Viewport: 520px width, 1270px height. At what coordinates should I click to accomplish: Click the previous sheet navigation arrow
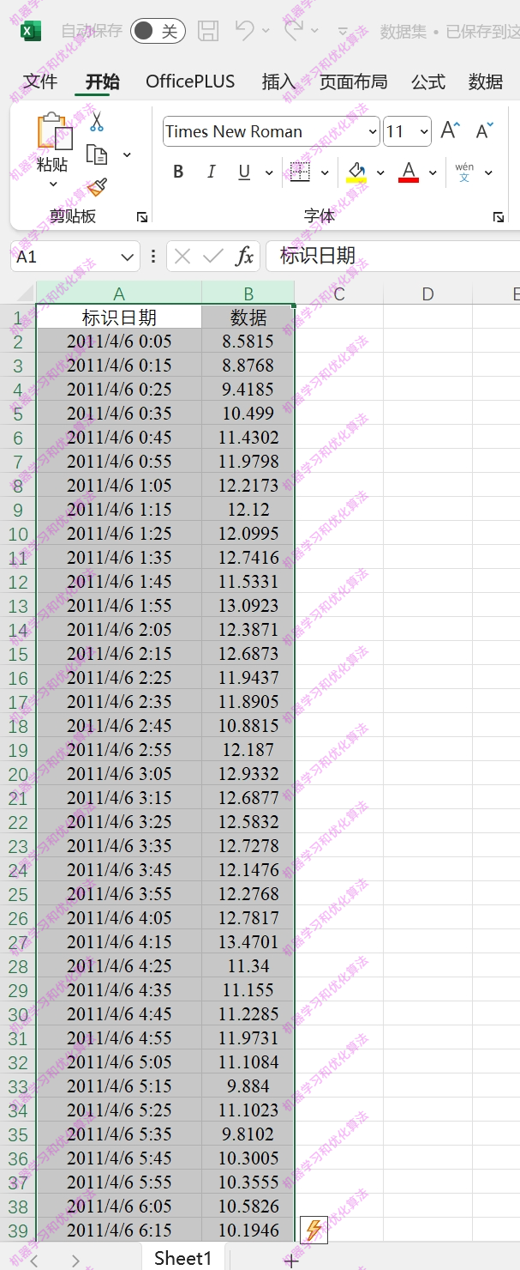click(x=34, y=1261)
